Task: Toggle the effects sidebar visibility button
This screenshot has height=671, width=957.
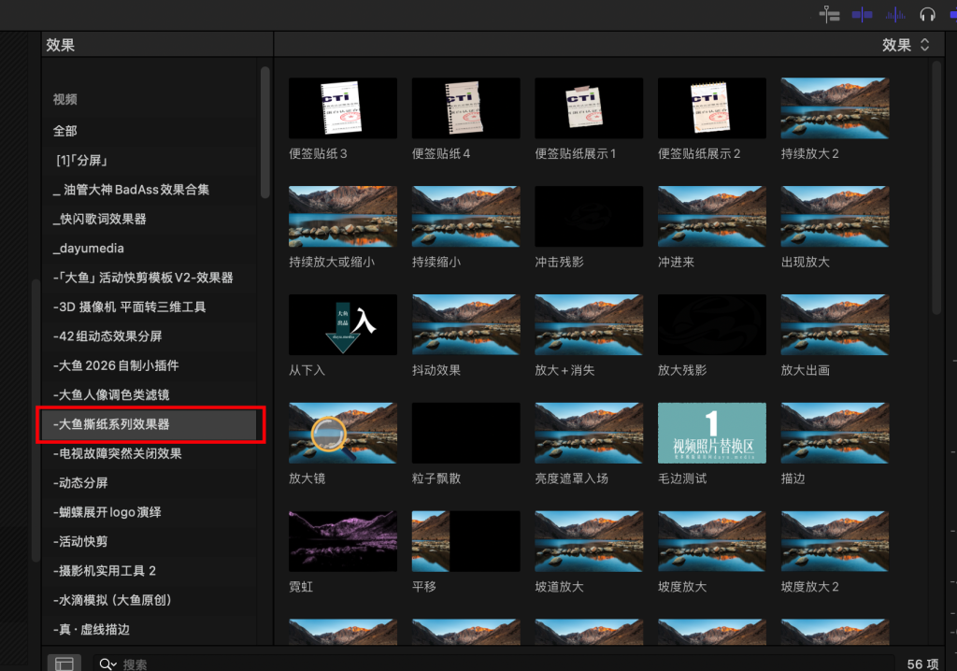Action: [x=64, y=664]
